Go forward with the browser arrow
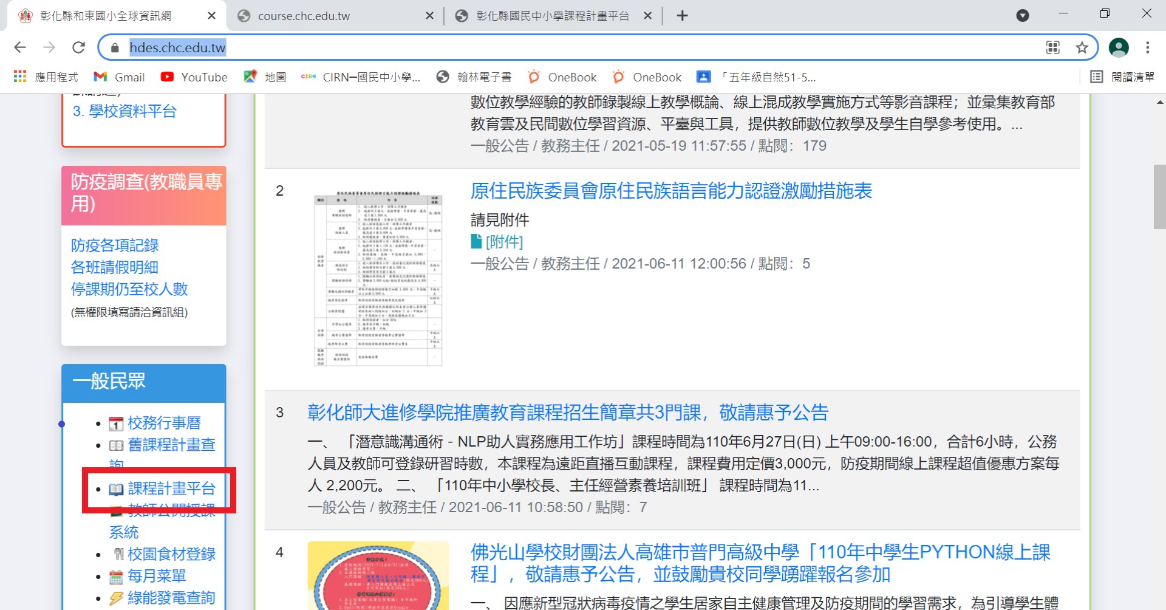 pos(49,47)
